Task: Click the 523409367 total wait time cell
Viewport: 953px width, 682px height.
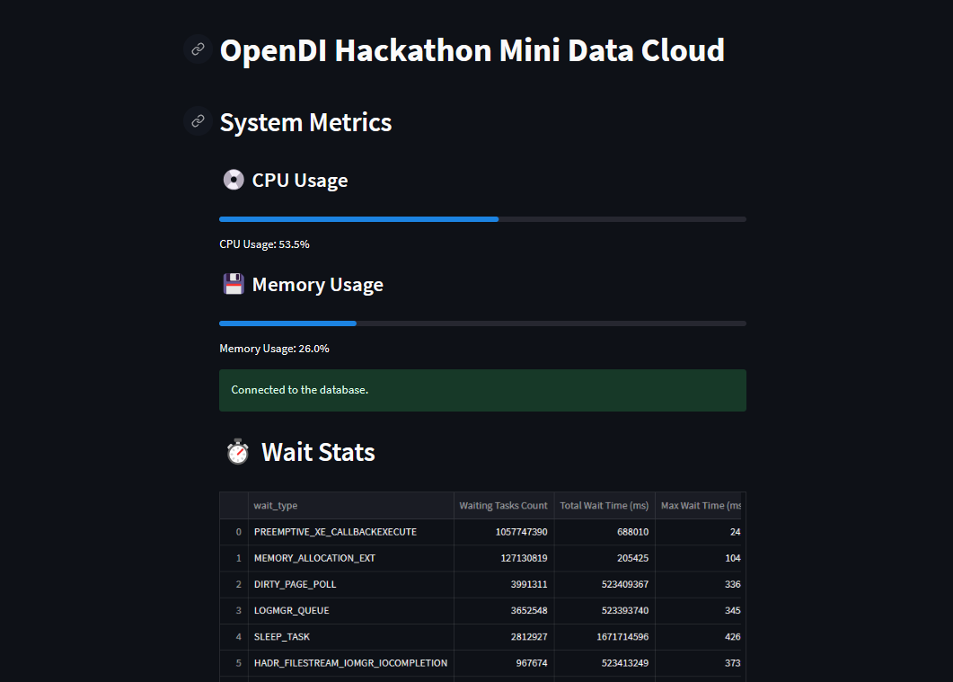Action: pos(604,584)
